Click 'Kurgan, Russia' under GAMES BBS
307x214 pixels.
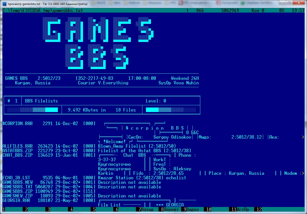click(x=33, y=83)
